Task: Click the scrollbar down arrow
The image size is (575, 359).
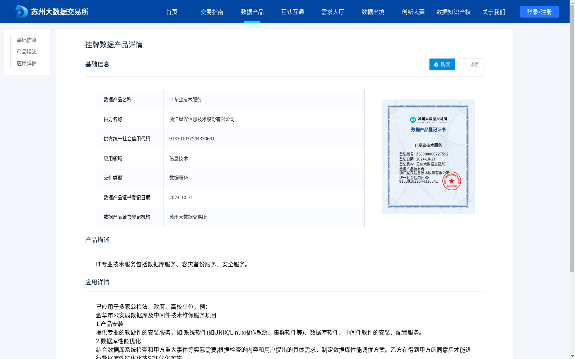Action: point(572,356)
